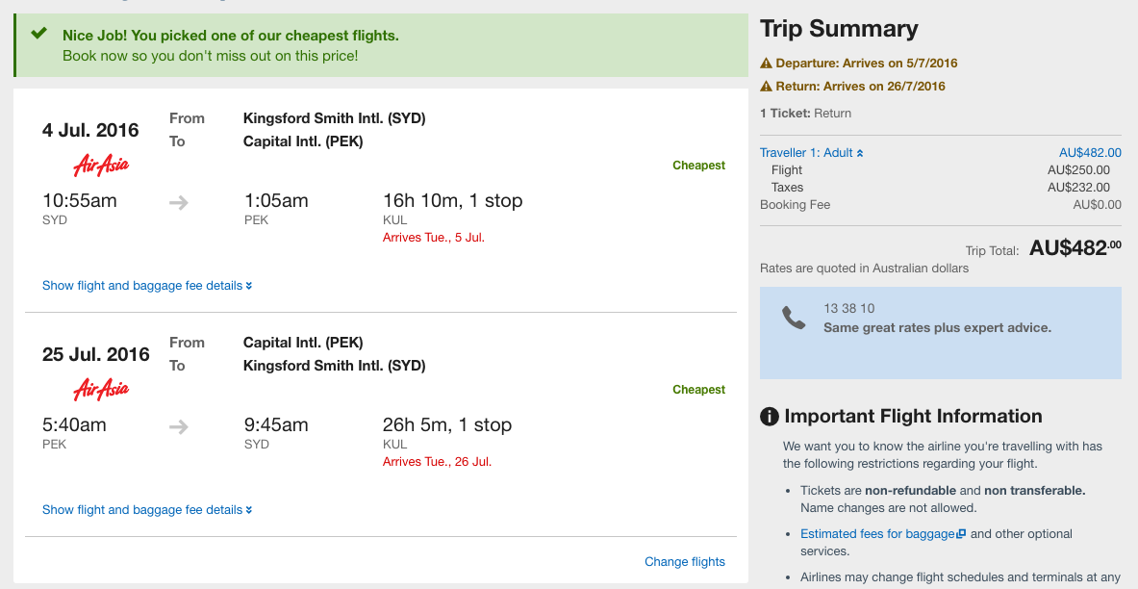Click the red Arrives Tue., 5 Jul. notice

(x=433, y=238)
